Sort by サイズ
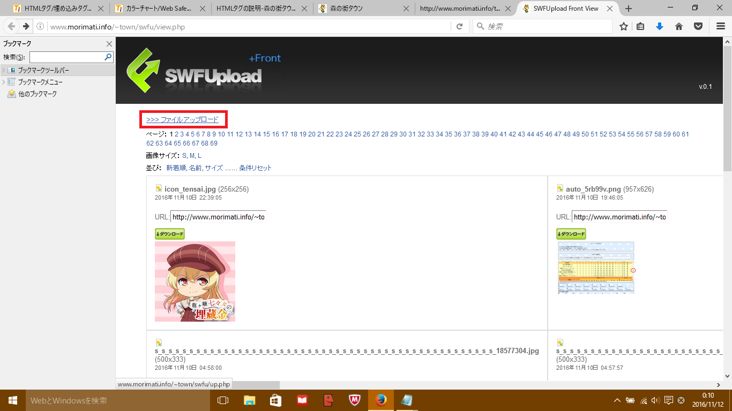This screenshot has width=732, height=411. [214, 168]
